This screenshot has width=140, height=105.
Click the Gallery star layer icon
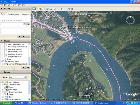tap(7, 97)
